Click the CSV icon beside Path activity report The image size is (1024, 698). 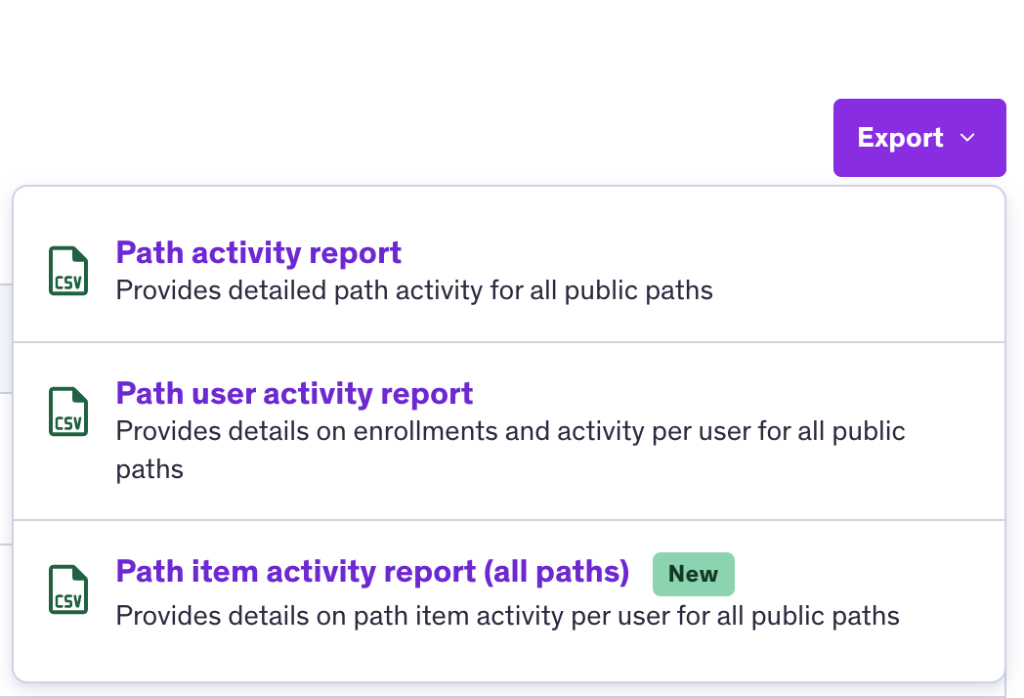pos(67,270)
